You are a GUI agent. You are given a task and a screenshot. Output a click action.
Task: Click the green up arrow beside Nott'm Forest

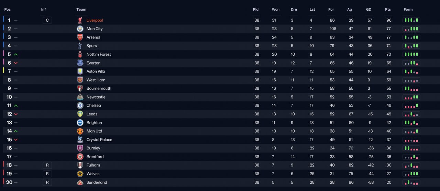click(16, 55)
